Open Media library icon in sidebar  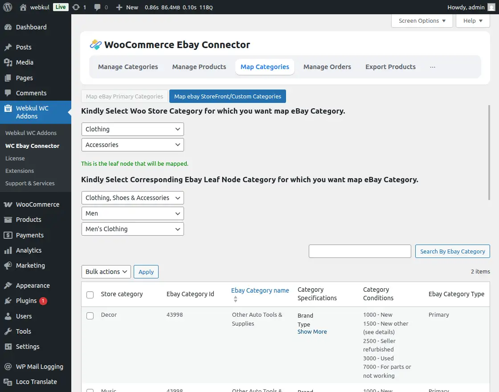[8, 62]
